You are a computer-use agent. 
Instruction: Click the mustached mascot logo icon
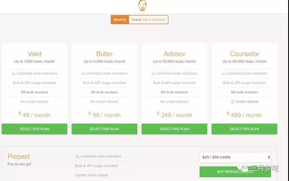point(142,5)
